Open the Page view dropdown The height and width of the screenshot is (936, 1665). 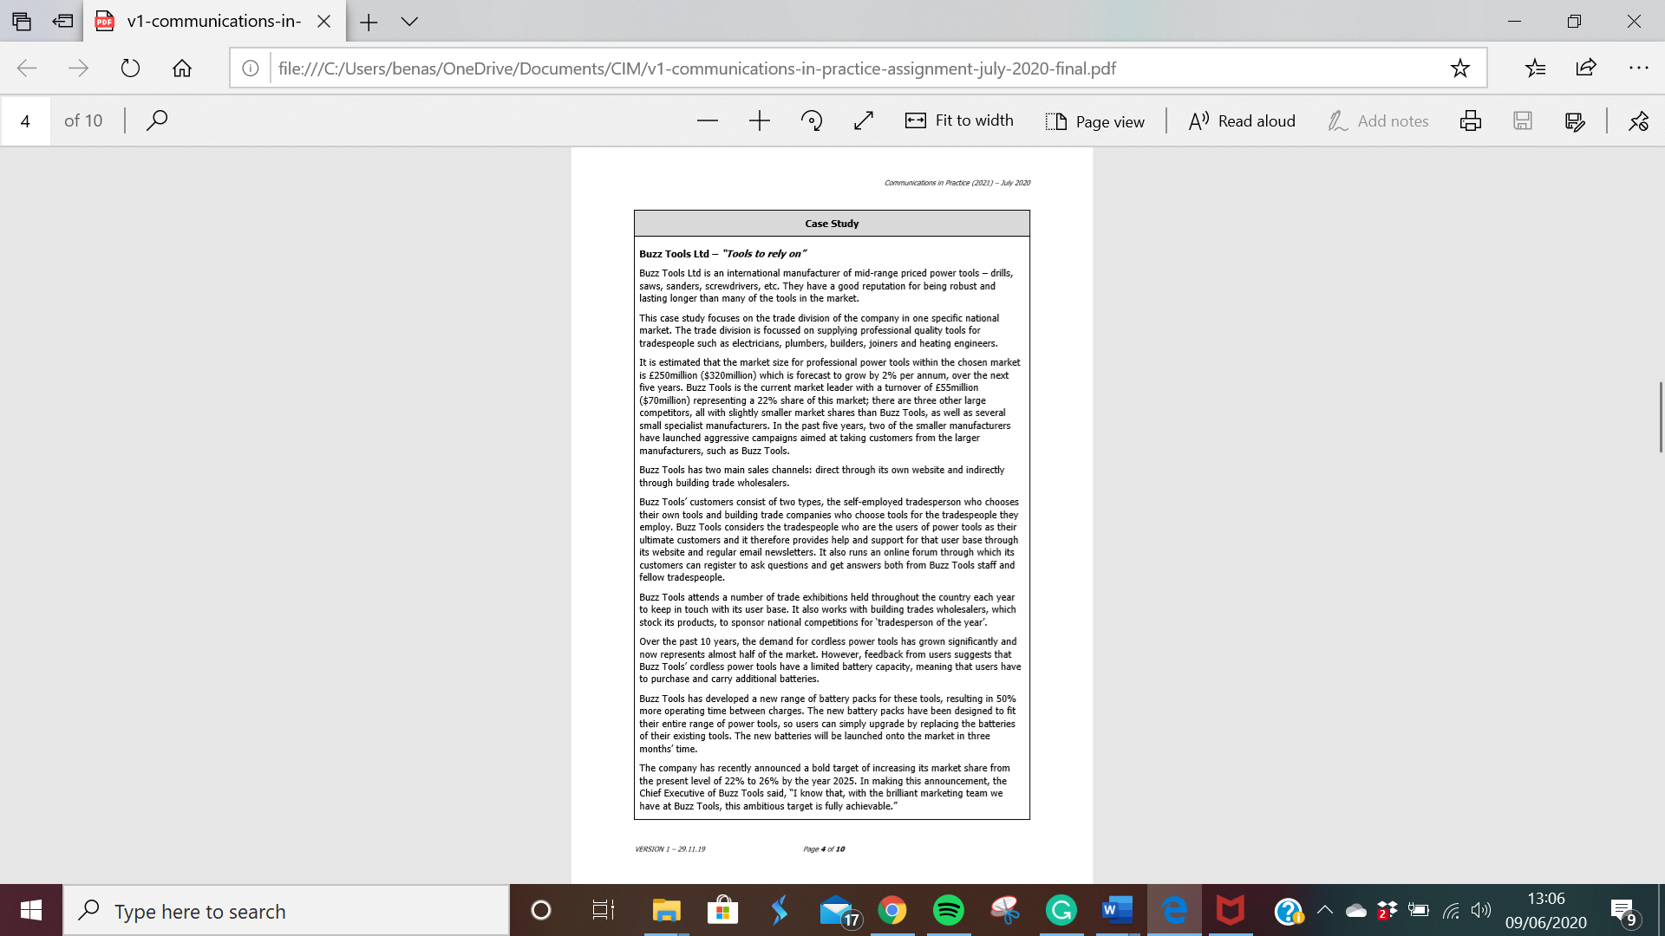point(1095,120)
